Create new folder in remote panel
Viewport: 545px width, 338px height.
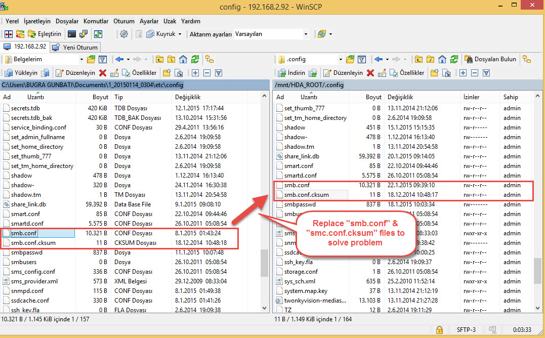pyautogui.click(x=435, y=73)
